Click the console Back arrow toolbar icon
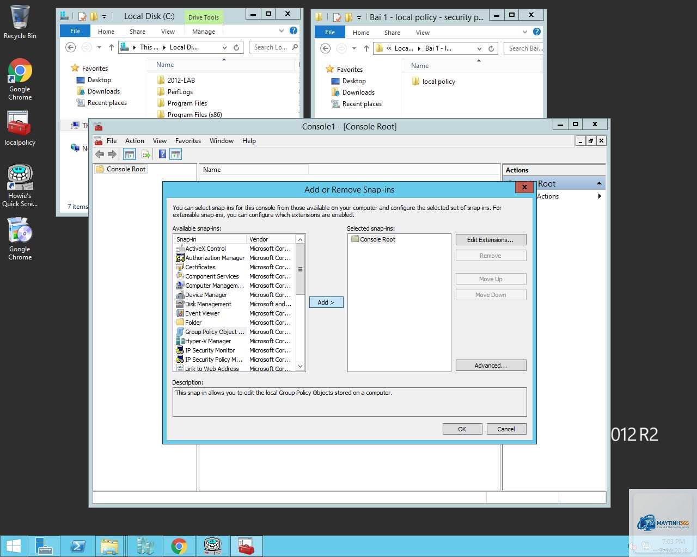697x557 pixels. pos(100,154)
